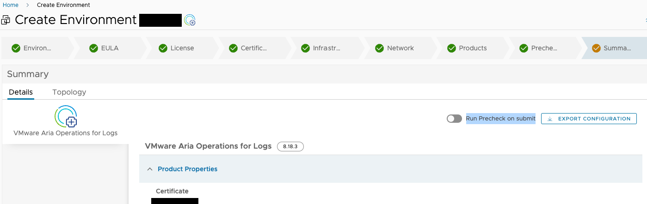Viewport: 647px width, 204px height.
Task: Click the green checkmark on License step
Action: coord(163,48)
